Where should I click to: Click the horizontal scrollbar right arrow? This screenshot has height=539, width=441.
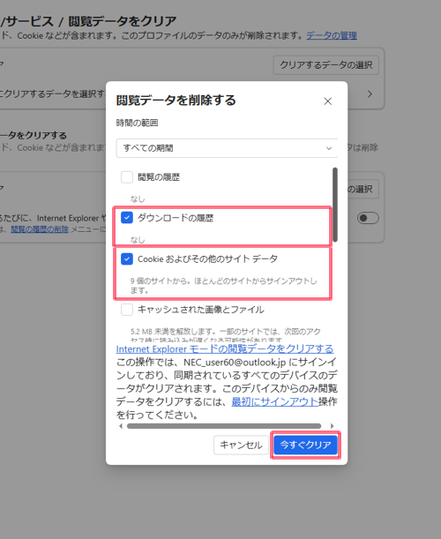(x=332, y=426)
